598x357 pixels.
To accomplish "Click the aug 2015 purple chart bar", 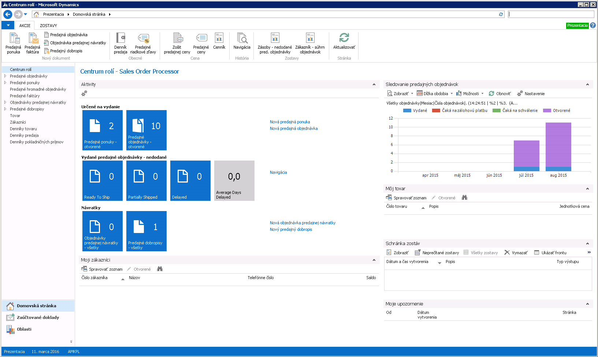I will (558, 144).
